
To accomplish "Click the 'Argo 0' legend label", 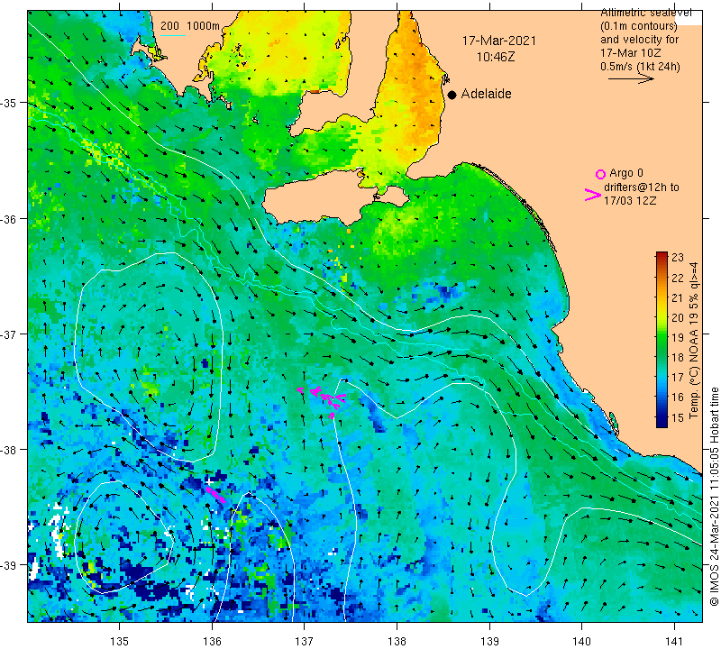I will point(626,173).
